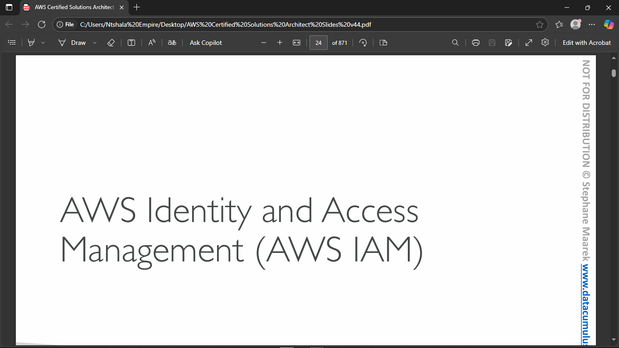Click the scrollbar down arrow

(x=614, y=339)
